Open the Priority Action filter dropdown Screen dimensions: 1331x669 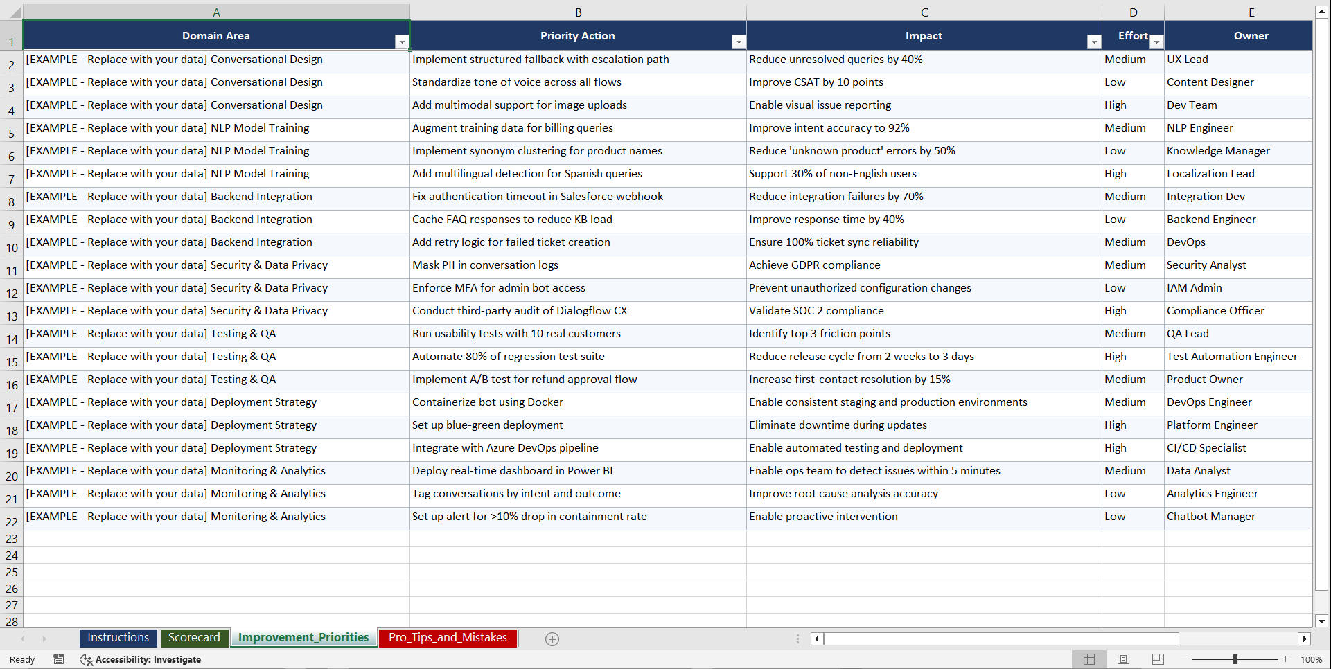click(x=739, y=42)
